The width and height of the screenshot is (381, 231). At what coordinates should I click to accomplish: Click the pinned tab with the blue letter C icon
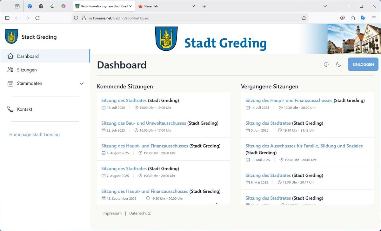pos(30,6)
